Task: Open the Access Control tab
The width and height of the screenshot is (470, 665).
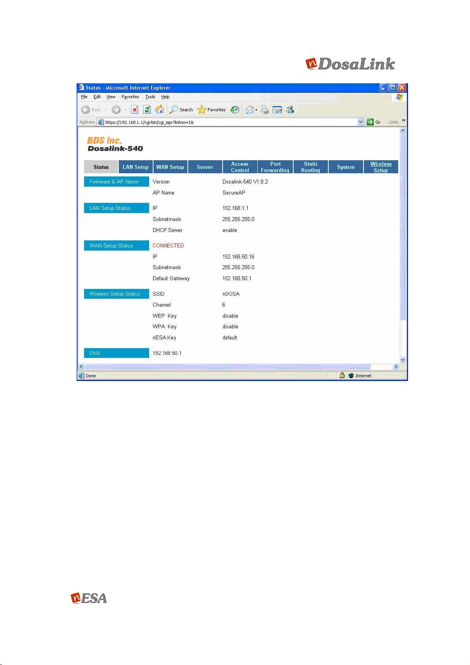Action: coord(240,167)
